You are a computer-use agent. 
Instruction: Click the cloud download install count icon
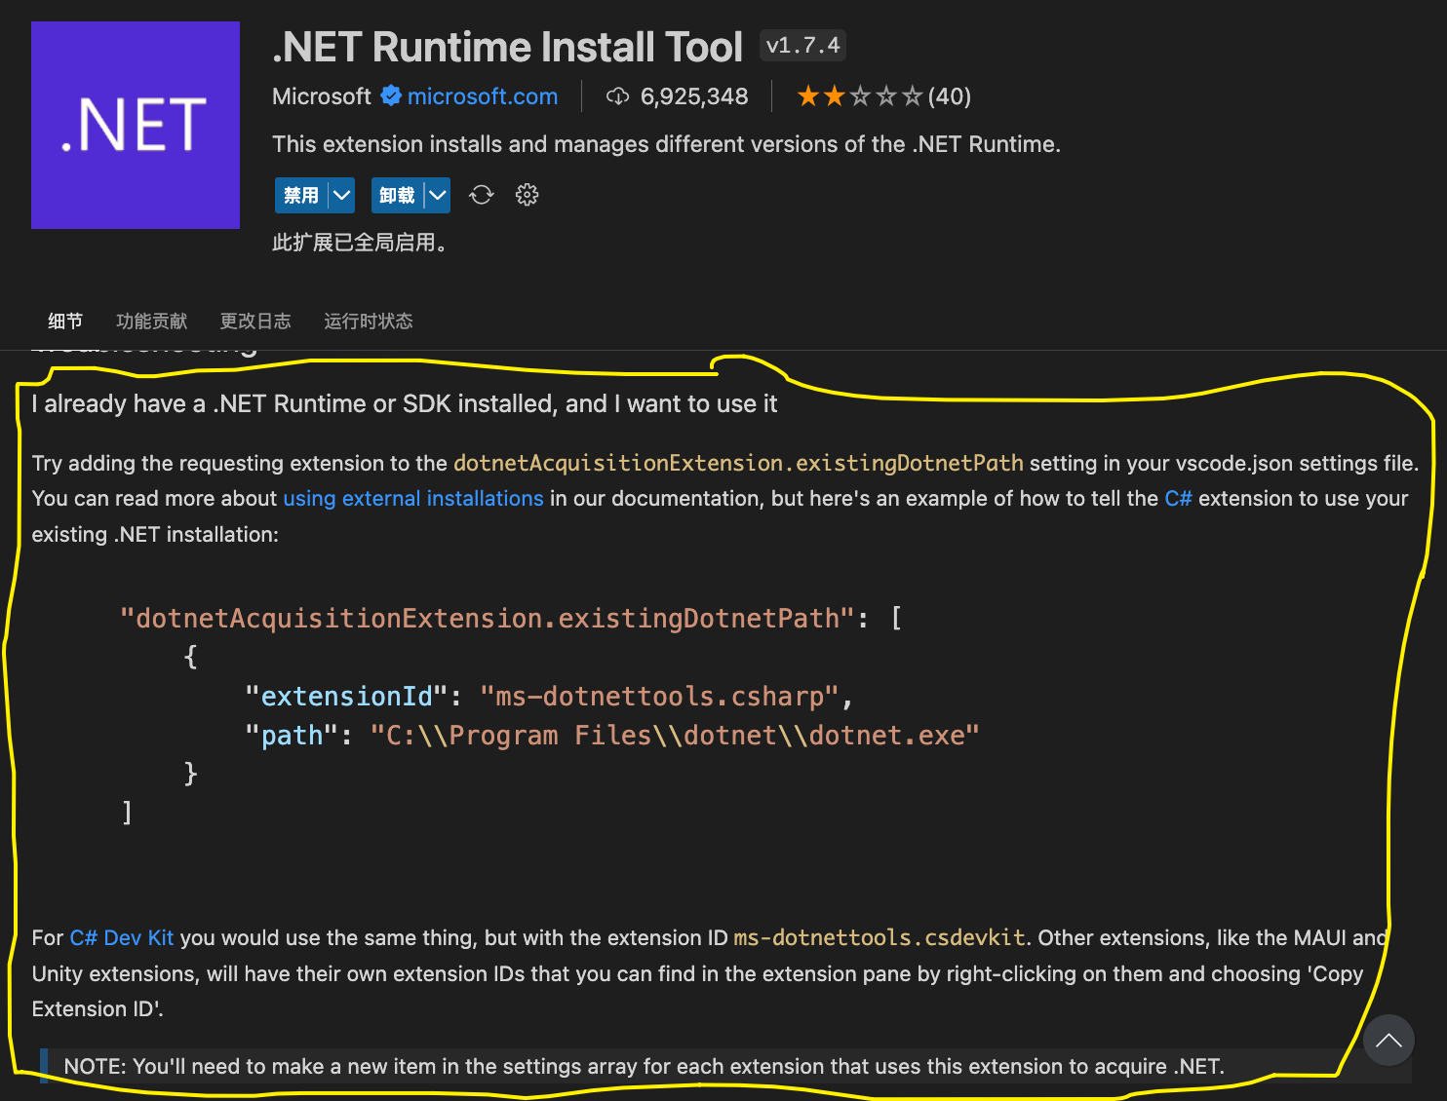point(617,96)
